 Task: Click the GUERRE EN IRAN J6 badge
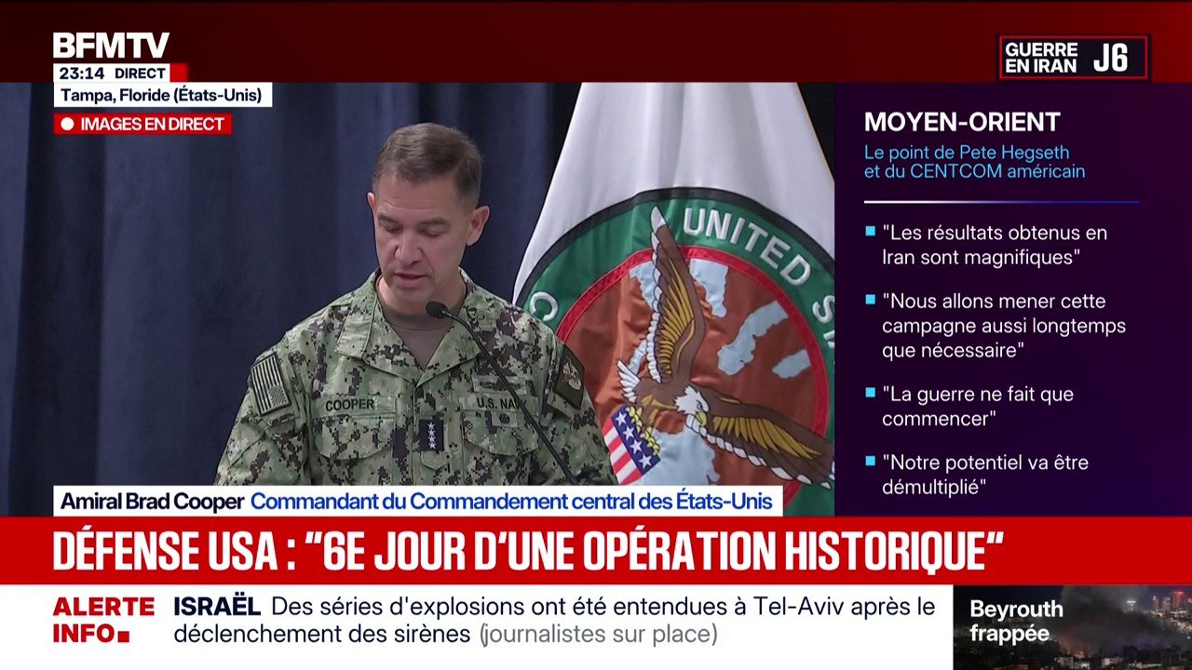click(1074, 58)
